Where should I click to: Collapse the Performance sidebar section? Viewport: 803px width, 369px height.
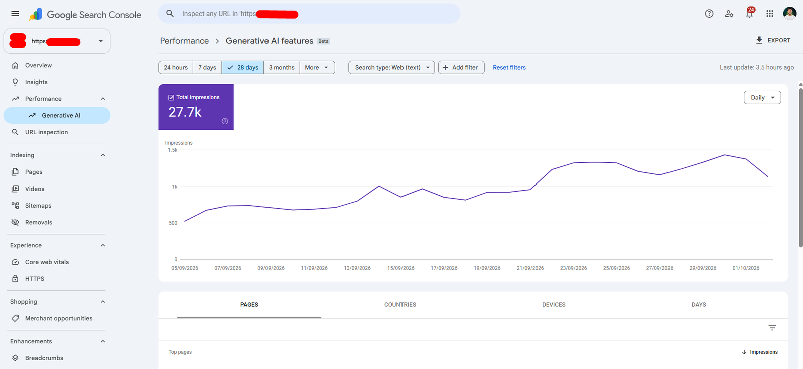click(x=103, y=99)
